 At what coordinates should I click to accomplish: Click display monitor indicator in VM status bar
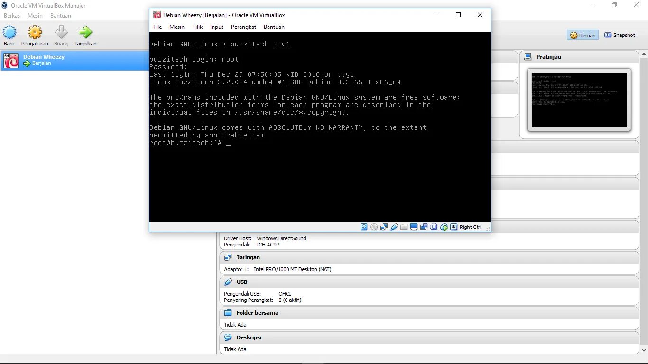pyautogui.click(x=414, y=227)
